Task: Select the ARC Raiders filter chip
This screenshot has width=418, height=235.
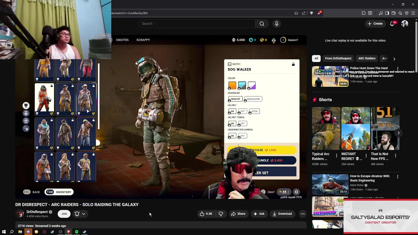Action: click(367, 58)
